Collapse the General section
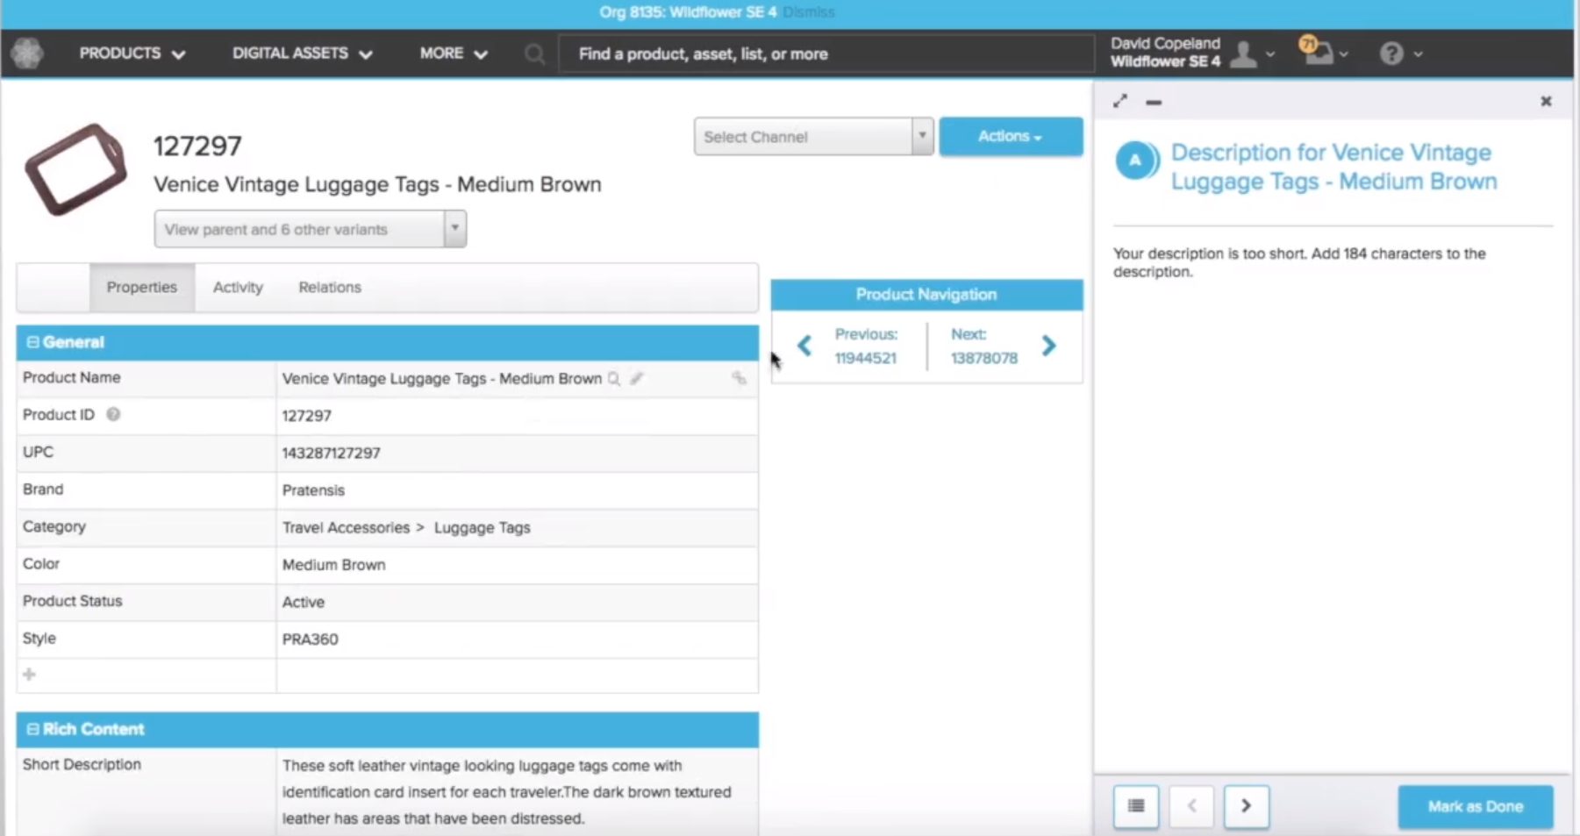This screenshot has width=1580, height=836. (x=32, y=342)
